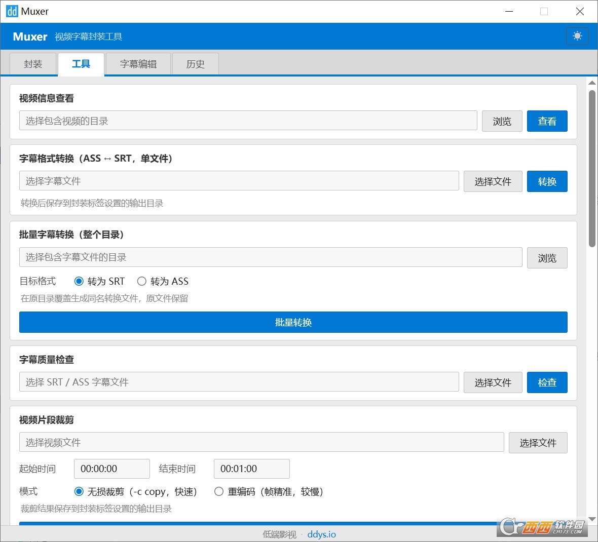Click the 起始时间 start time field
Screen dimensions: 598x542
pos(111,469)
